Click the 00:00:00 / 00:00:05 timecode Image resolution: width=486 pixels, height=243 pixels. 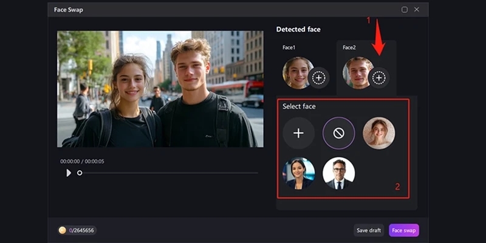click(82, 161)
